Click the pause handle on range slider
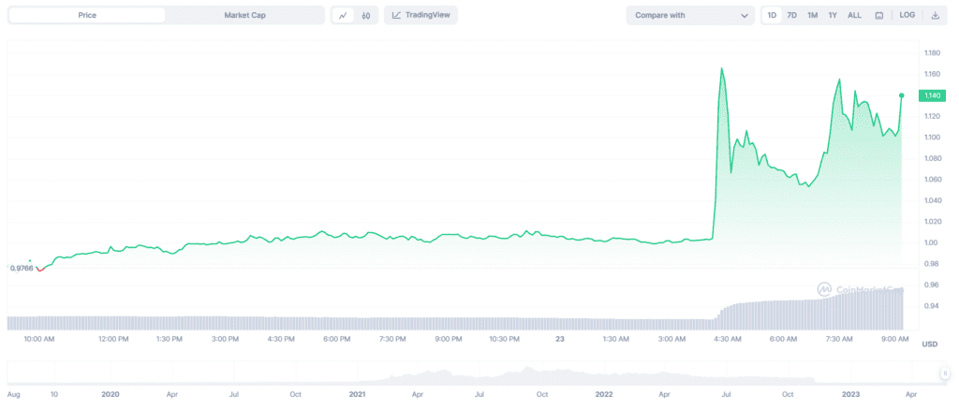959x410 pixels. (946, 373)
